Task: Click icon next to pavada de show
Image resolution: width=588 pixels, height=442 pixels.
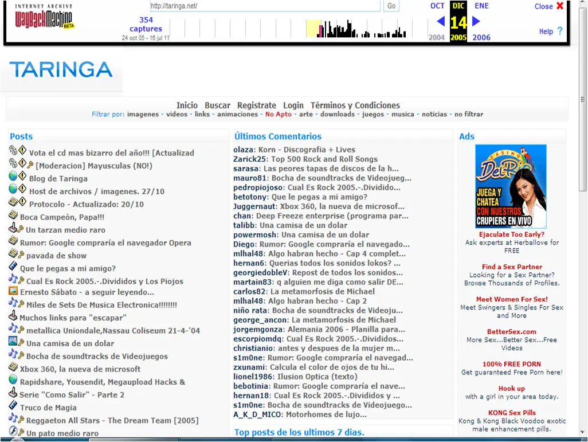Action: pyautogui.click(x=13, y=253)
